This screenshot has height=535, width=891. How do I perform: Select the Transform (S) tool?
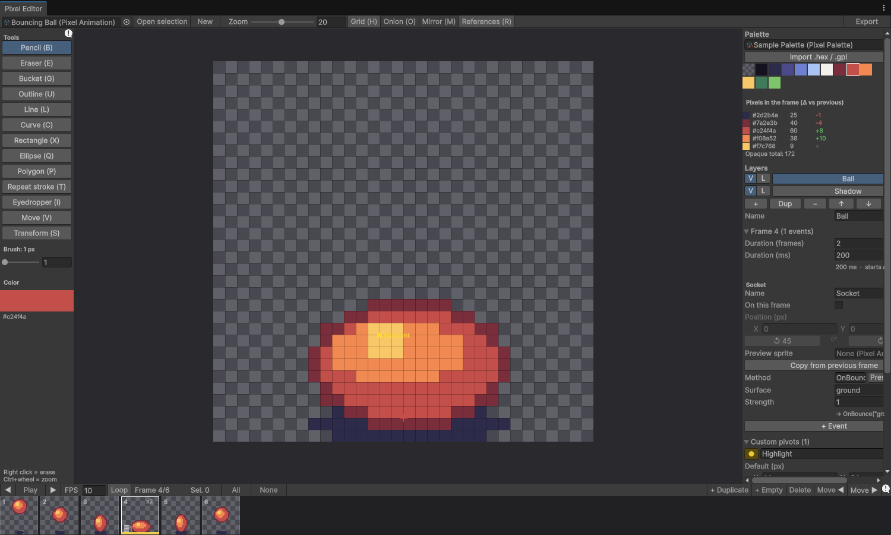pos(37,233)
